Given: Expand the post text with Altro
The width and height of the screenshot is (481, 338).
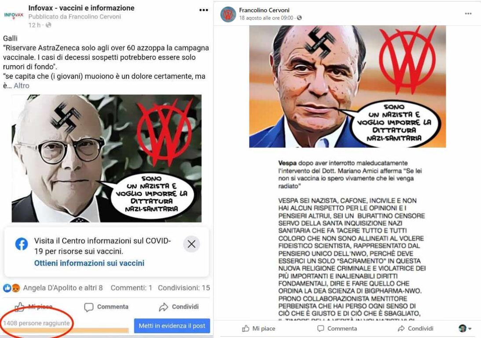Looking at the screenshot, I should pyautogui.click(x=22, y=86).
